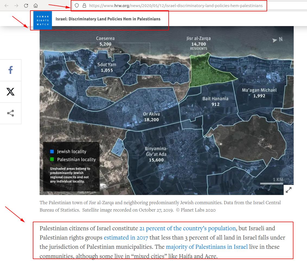Open "21 percent of the country's population" link
The height and width of the screenshot is (261, 307).
(187, 228)
